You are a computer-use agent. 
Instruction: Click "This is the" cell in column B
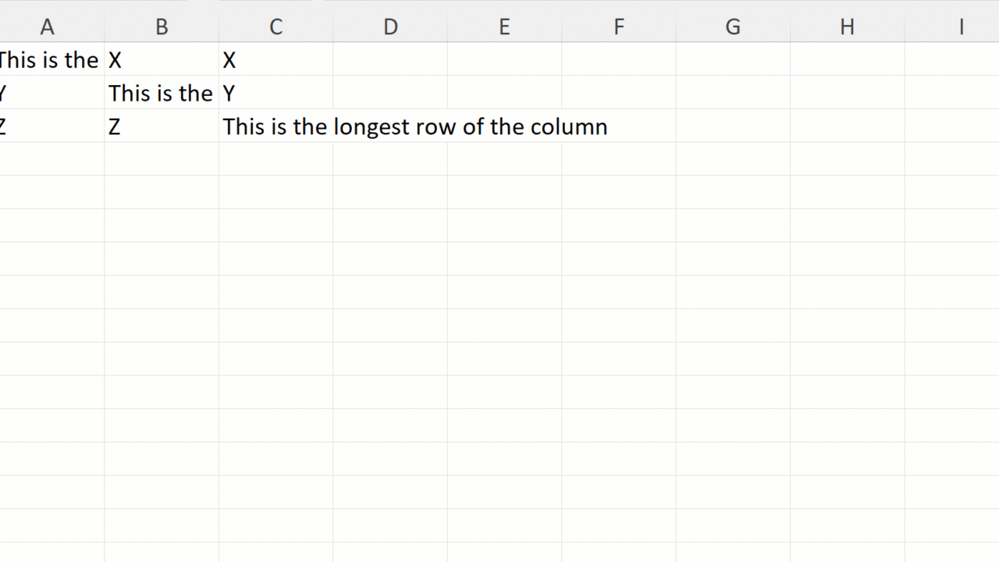[x=162, y=94]
